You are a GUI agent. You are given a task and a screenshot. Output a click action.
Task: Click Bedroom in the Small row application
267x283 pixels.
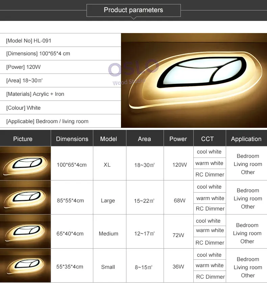[248, 259]
